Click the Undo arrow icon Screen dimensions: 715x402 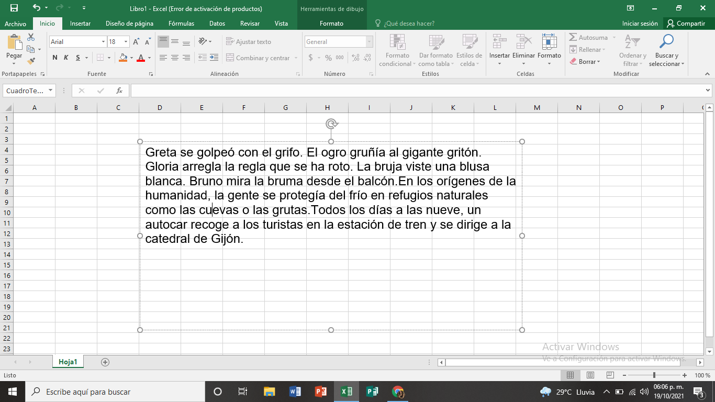[36, 8]
